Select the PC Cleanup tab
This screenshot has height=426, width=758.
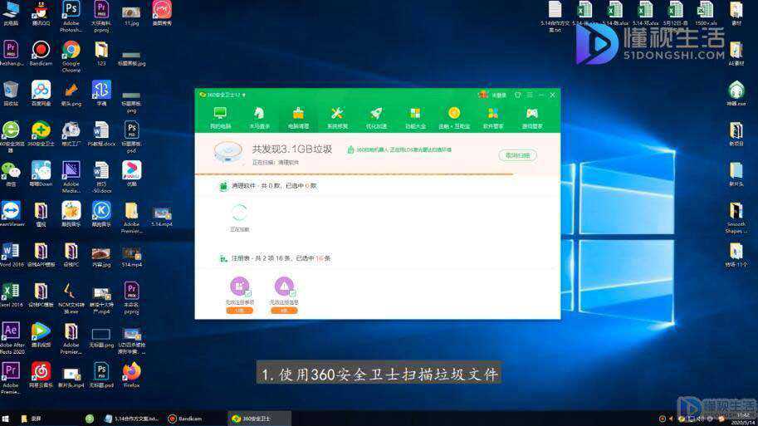(x=298, y=117)
